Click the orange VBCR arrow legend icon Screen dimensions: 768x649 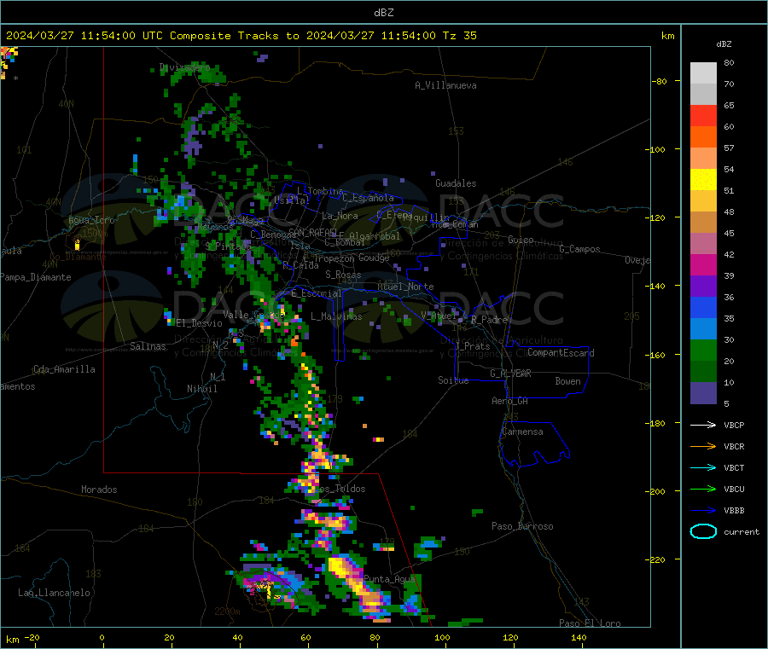click(703, 446)
